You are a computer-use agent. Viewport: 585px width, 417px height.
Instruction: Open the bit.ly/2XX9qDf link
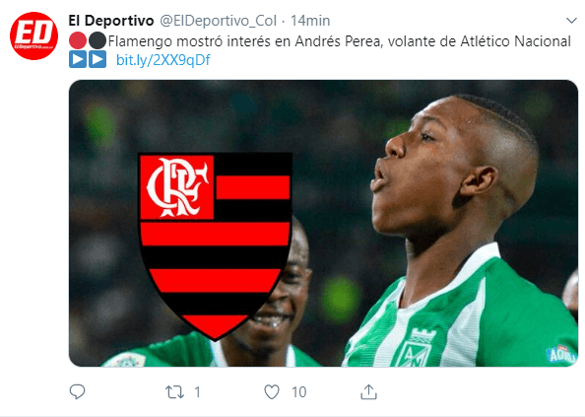(163, 60)
